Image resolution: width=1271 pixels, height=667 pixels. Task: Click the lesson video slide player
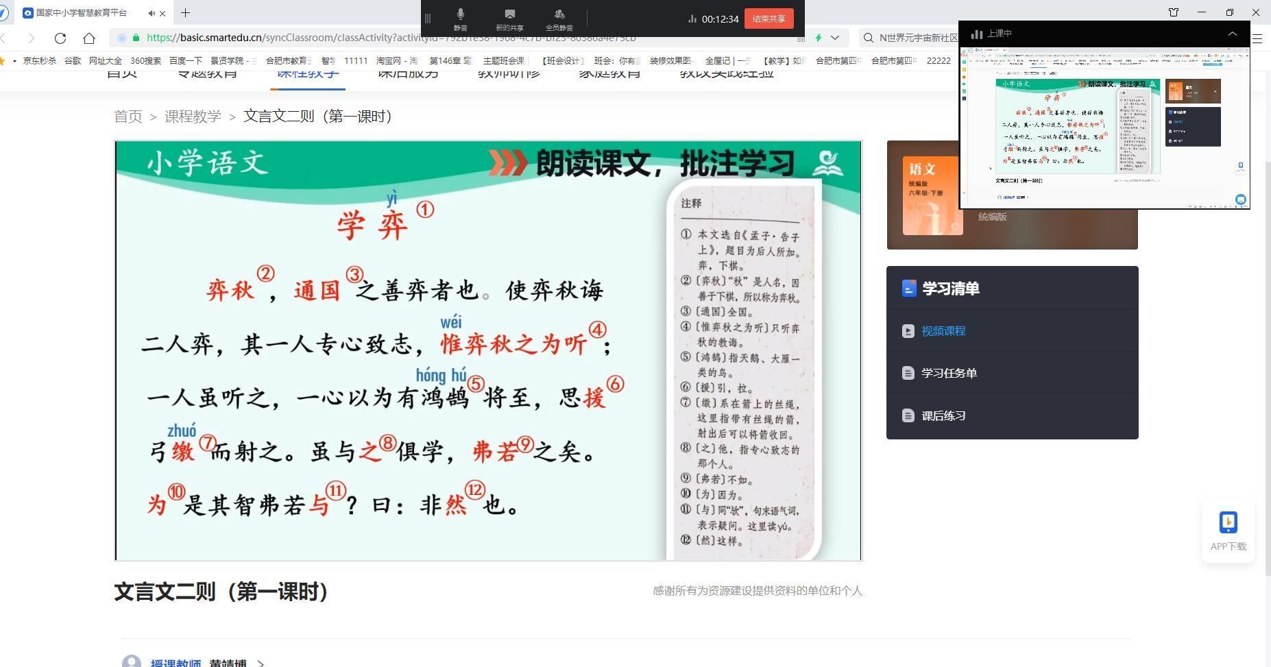(x=488, y=351)
